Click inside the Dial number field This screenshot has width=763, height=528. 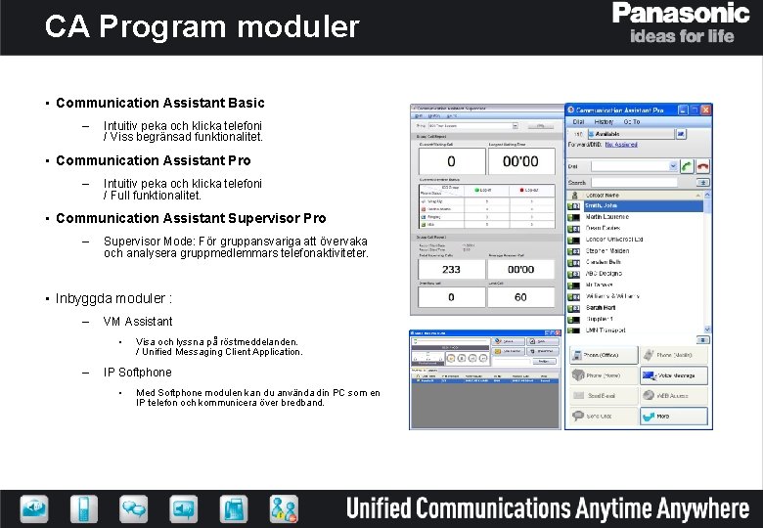(x=630, y=166)
